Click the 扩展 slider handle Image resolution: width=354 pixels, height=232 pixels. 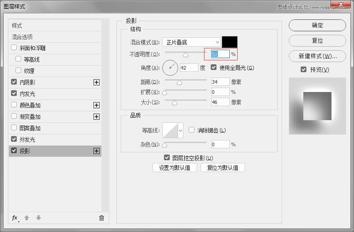164,92
